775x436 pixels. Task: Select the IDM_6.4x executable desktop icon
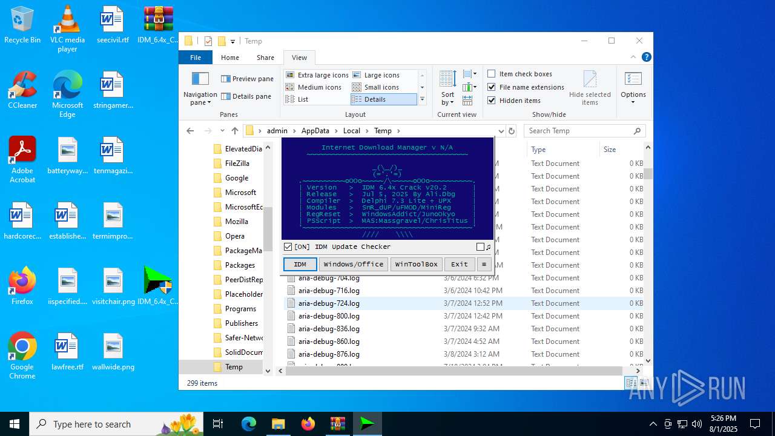click(x=158, y=286)
